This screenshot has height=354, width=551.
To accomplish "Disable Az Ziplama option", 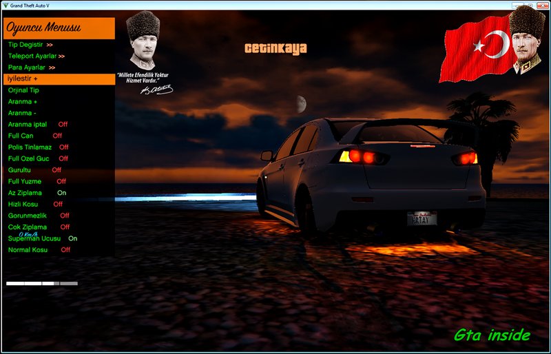I will [37, 193].
